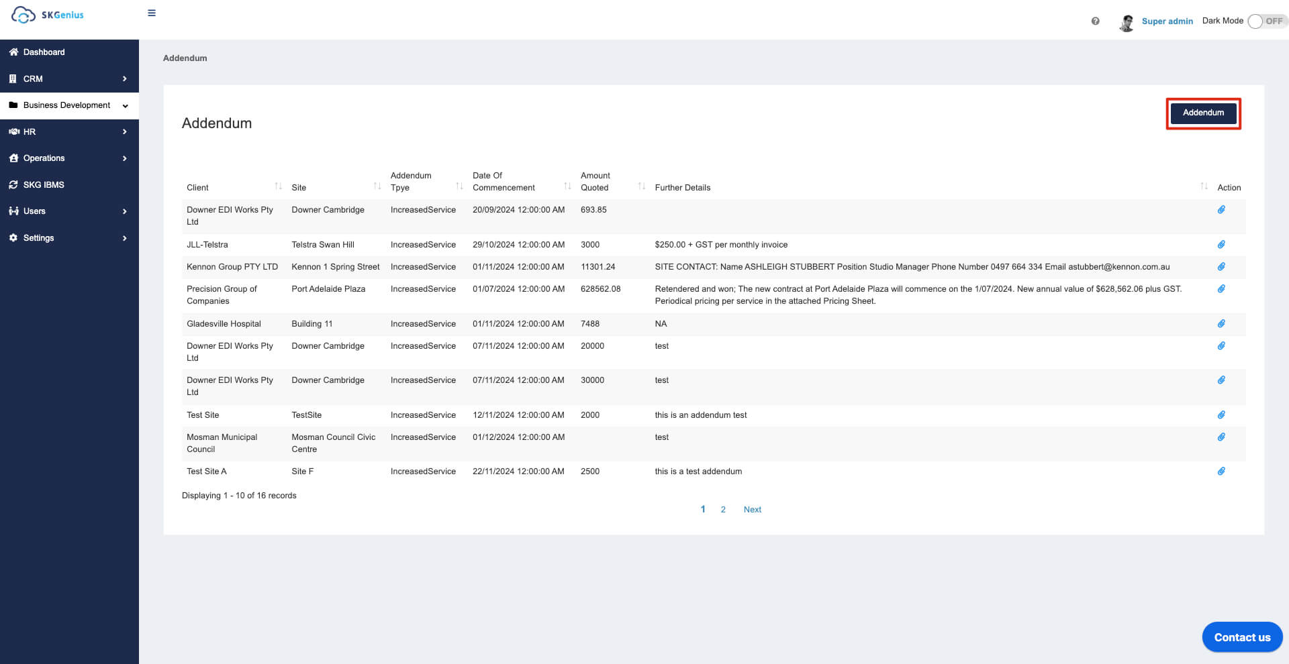Image resolution: width=1289 pixels, height=664 pixels.
Task: Sort table by Client column arrows
Action: coord(278,186)
